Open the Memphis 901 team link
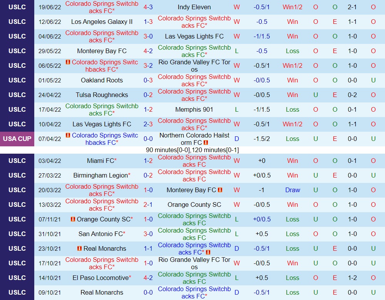The width and height of the screenshot is (385, 300). pos(194,110)
